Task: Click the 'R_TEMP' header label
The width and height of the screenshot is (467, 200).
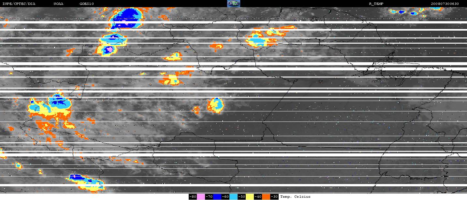Action: click(x=376, y=4)
